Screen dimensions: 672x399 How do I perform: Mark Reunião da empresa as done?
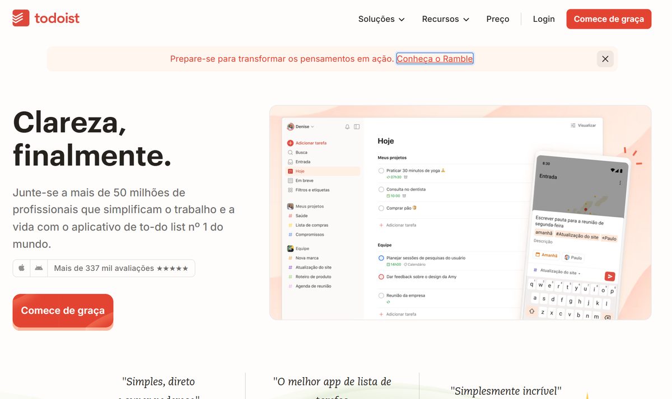click(381, 295)
